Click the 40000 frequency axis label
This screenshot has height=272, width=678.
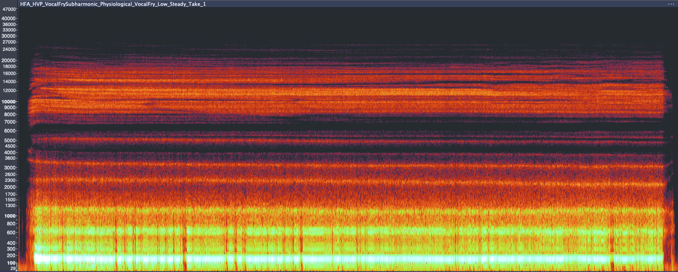click(9, 19)
